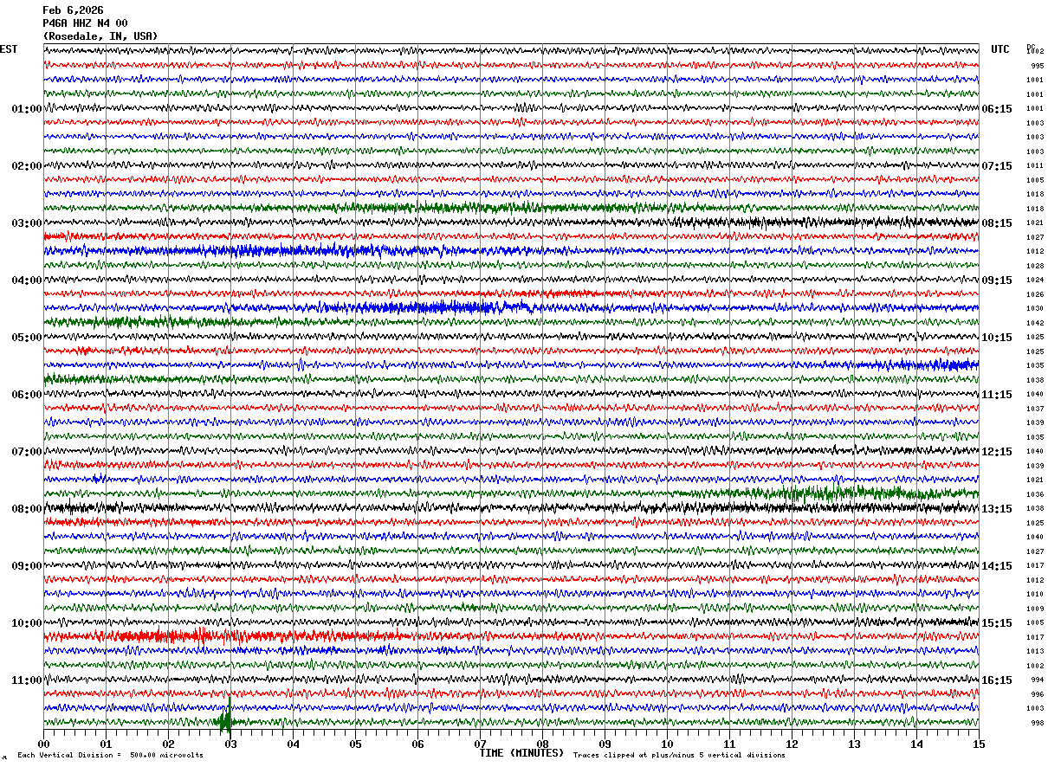Click the 08:15 UTC time label
Viewport: 1048px width, 767px height.
click(x=998, y=223)
